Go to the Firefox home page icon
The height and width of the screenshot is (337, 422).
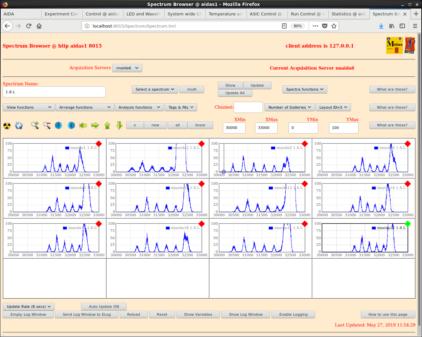coord(39,26)
